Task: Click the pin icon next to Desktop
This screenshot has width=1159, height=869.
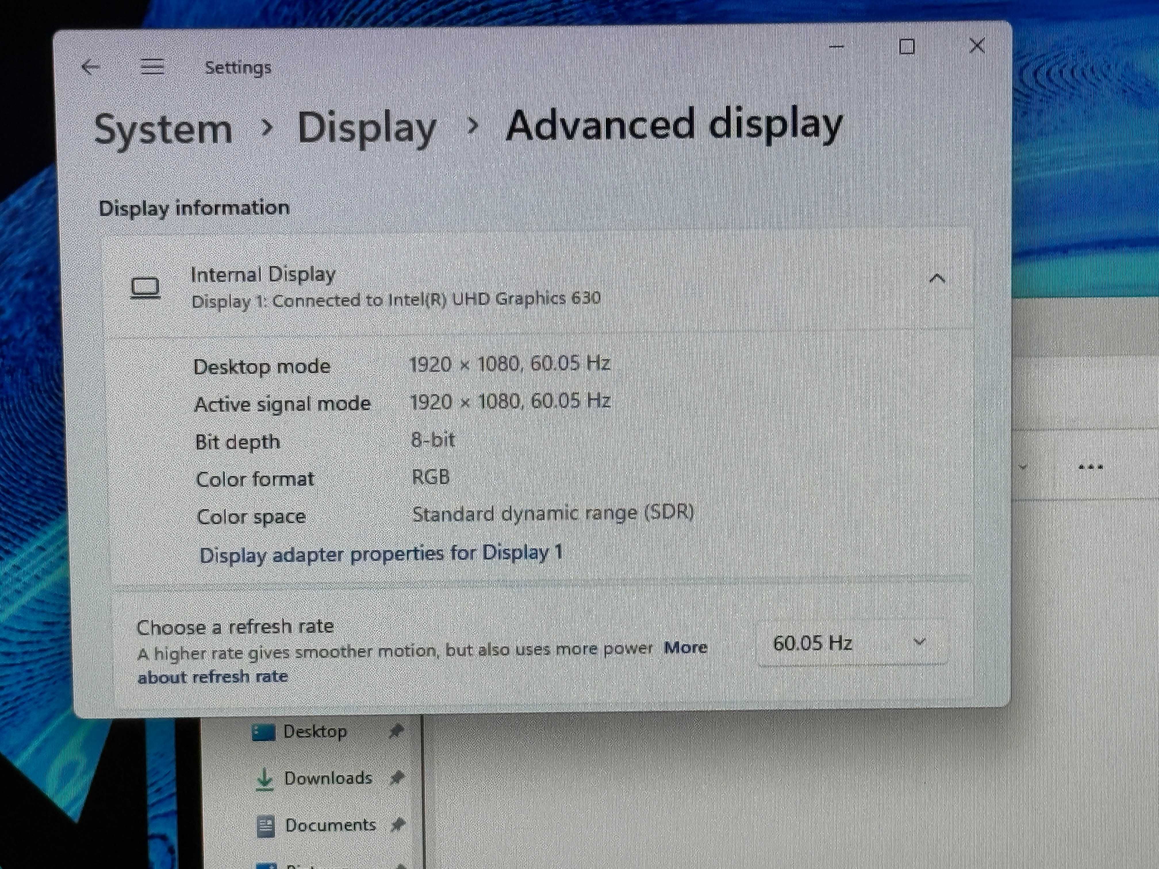Action: 397,731
